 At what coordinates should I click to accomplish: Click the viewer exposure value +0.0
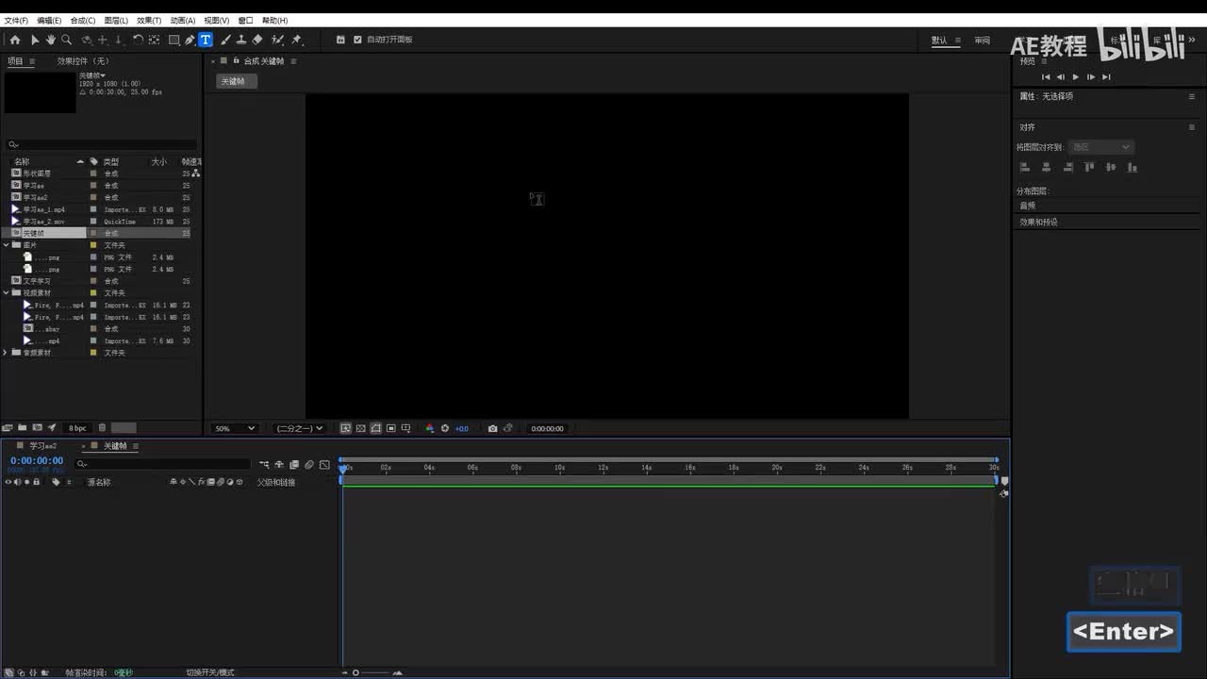point(462,429)
